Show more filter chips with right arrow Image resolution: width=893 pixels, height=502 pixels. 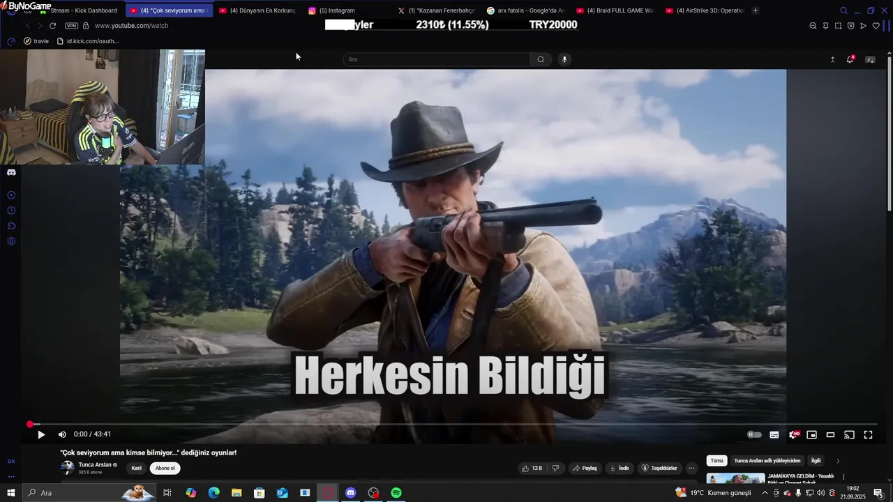tap(838, 461)
